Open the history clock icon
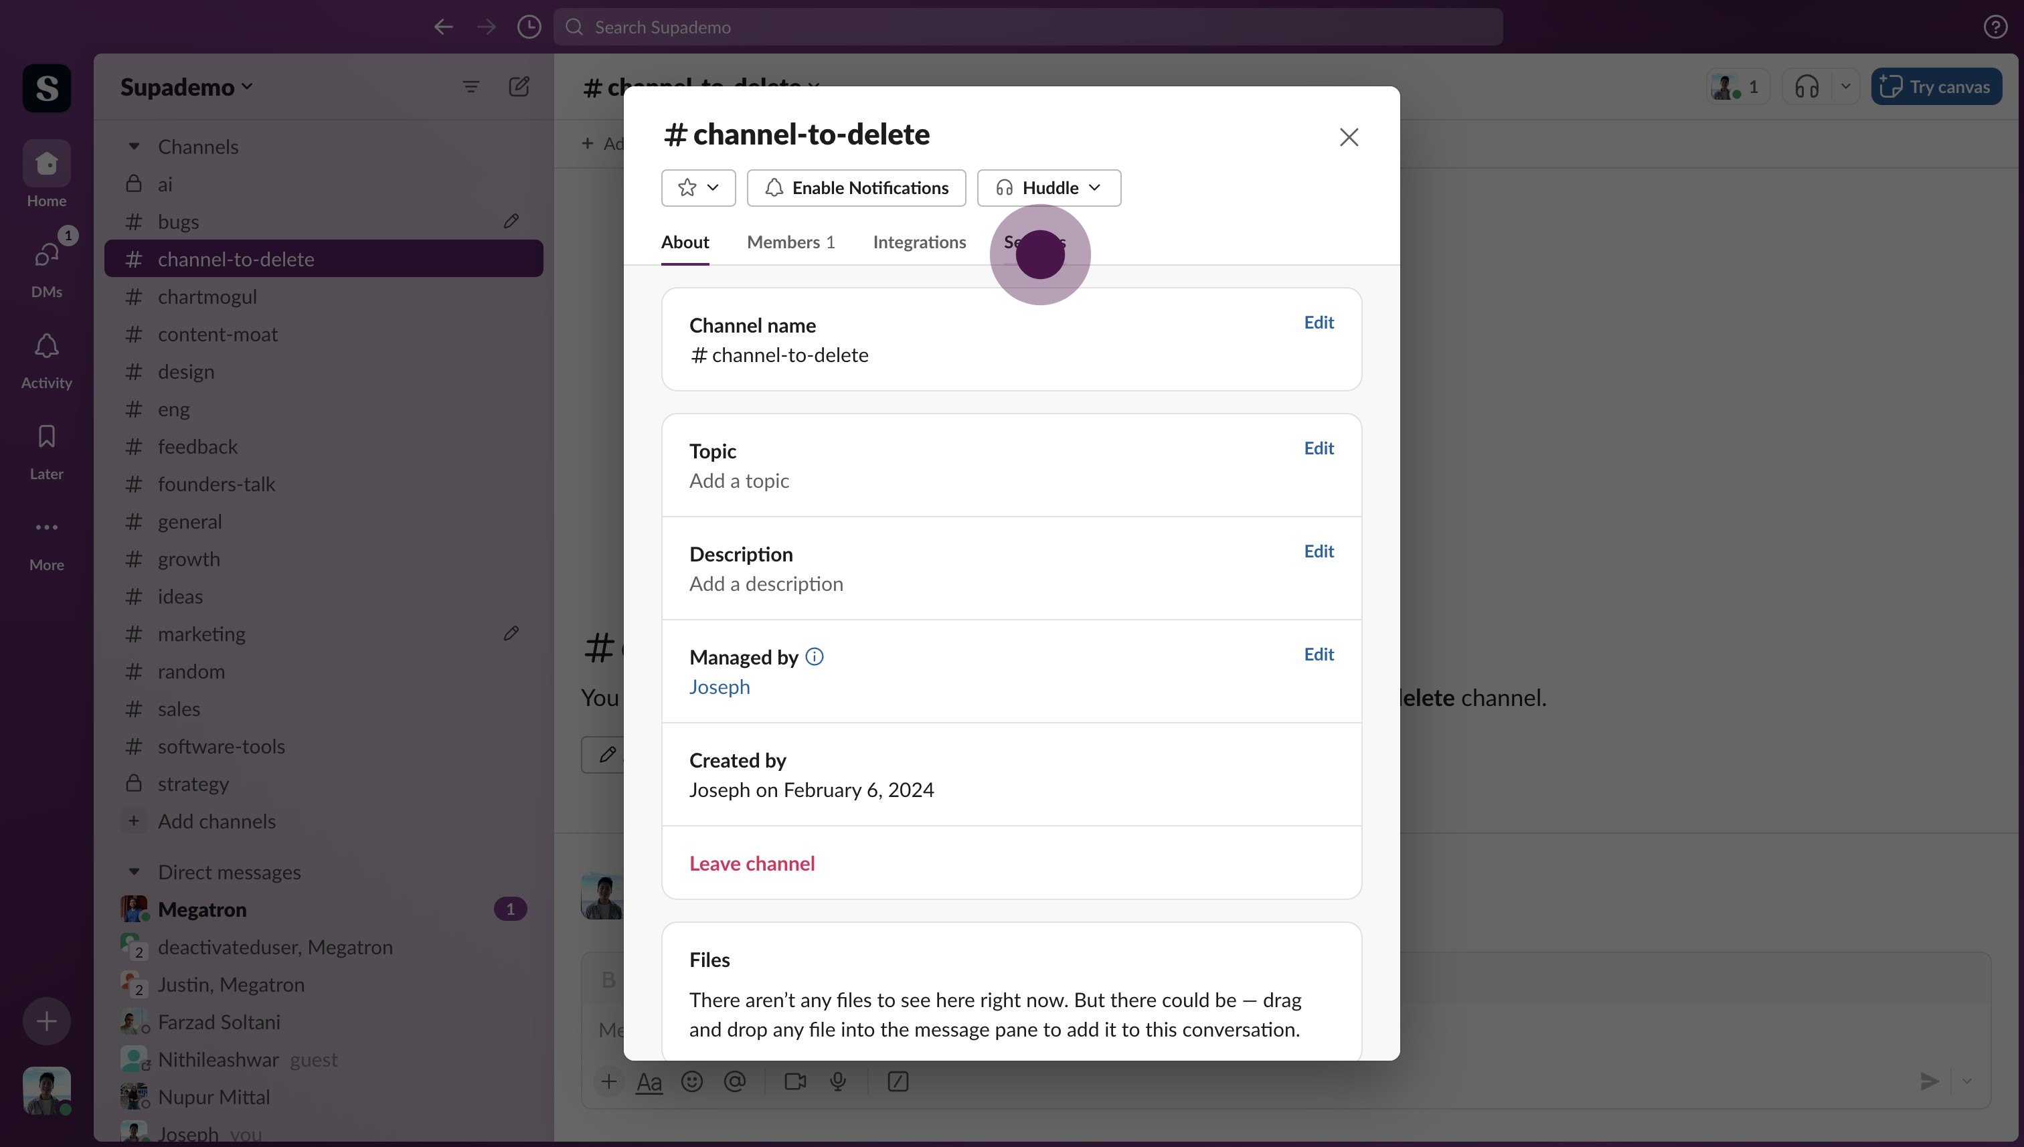 coord(529,27)
